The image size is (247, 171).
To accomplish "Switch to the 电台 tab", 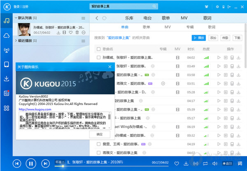I will click(147, 18).
